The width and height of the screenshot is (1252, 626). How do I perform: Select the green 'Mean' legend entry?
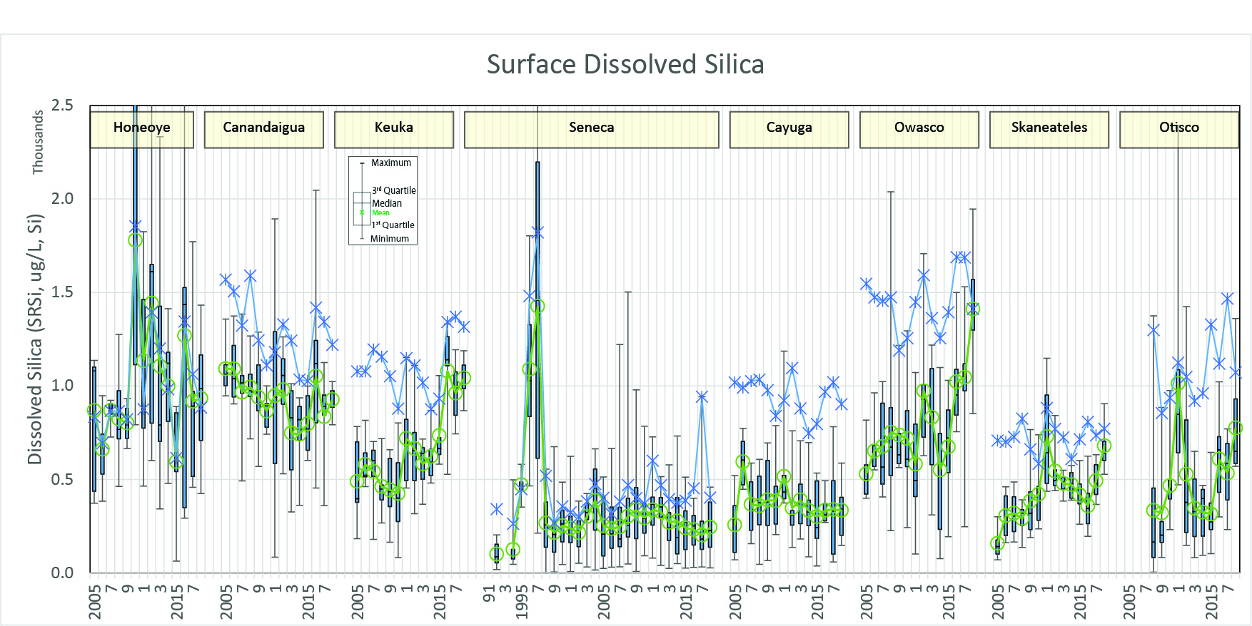(x=380, y=212)
